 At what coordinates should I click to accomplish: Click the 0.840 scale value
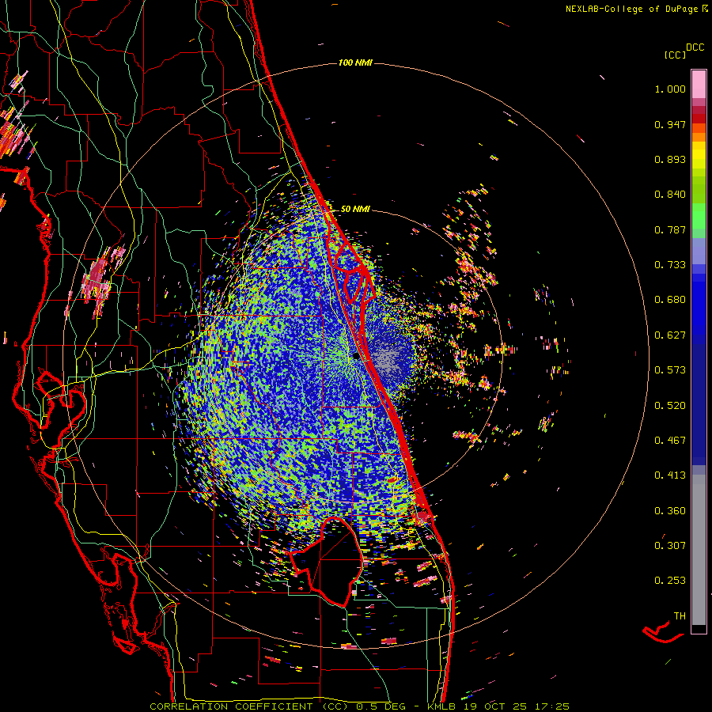coord(670,195)
